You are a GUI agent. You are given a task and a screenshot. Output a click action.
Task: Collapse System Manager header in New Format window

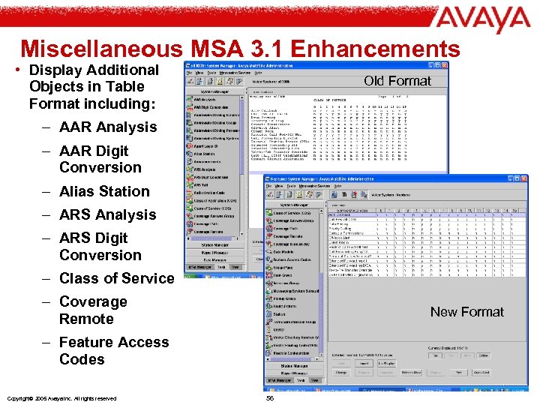tap(294, 205)
